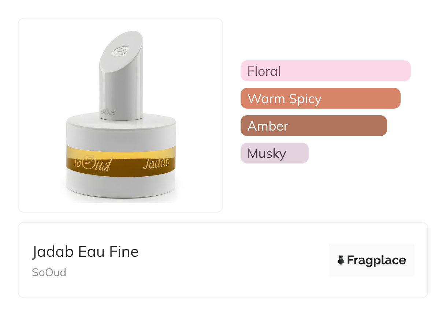Click the gold soOud lettering on the bottle

(92, 164)
